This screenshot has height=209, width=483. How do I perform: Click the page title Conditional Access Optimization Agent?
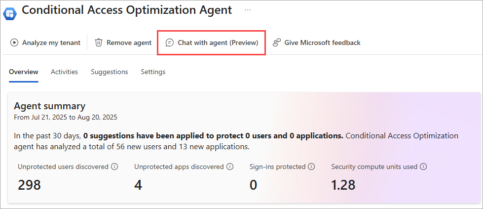tap(127, 10)
